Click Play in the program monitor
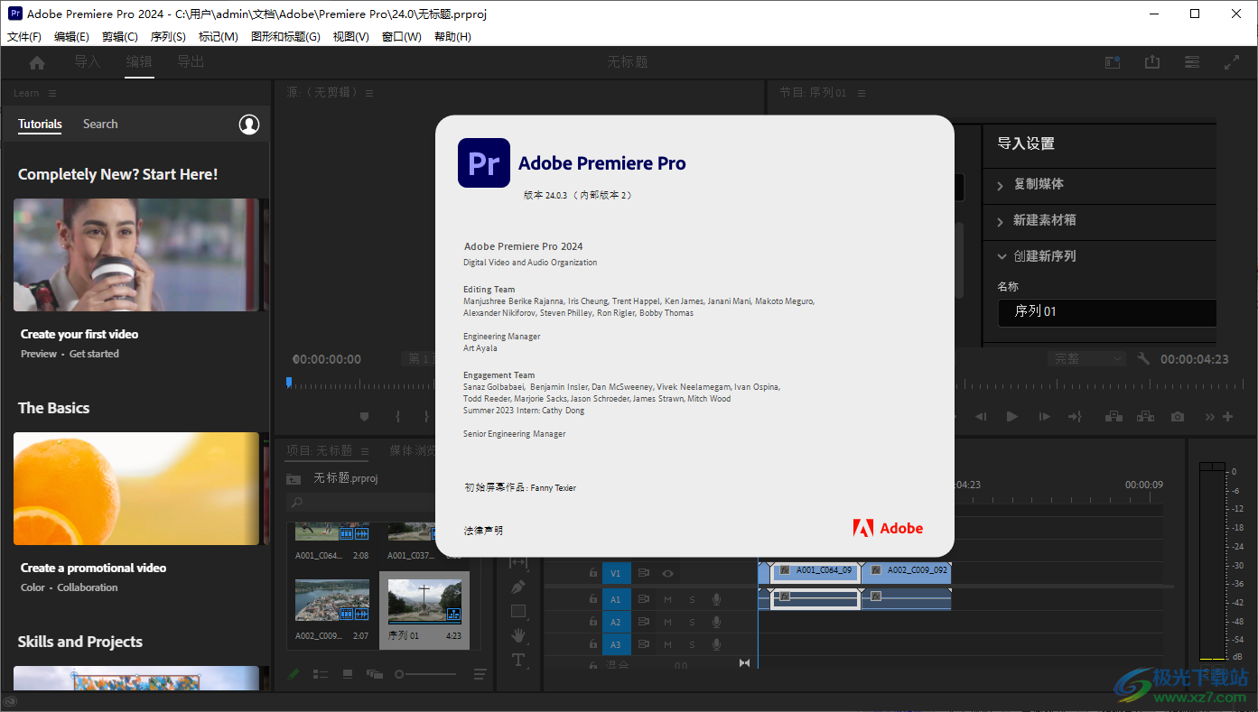Image resolution: width=1258 pixels, height=712 pixels. tap(1012, 417)
